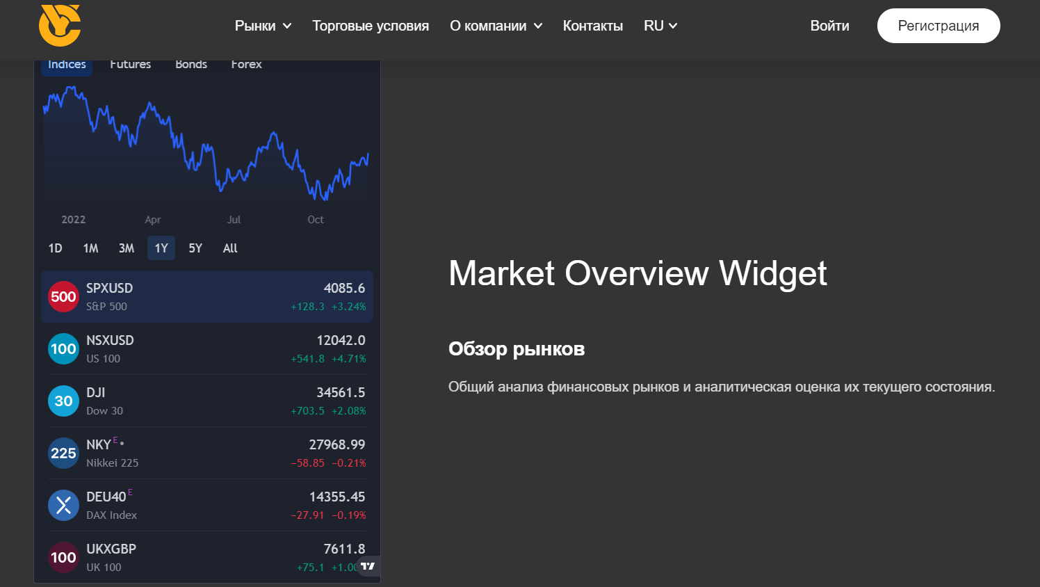Click the +3.24% change value
The image size is (1040, 587).
pyautogui.click(x=348, y=307)
